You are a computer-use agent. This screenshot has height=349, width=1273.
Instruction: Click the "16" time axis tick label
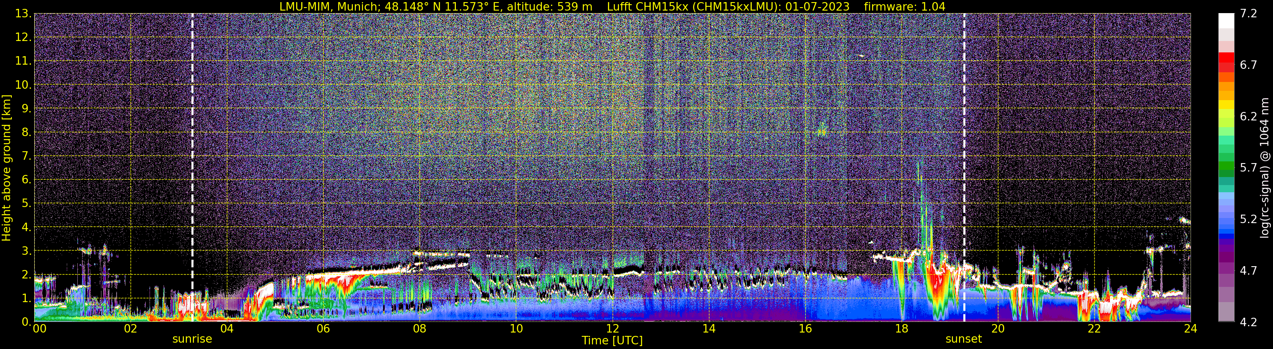pos(805,329)
